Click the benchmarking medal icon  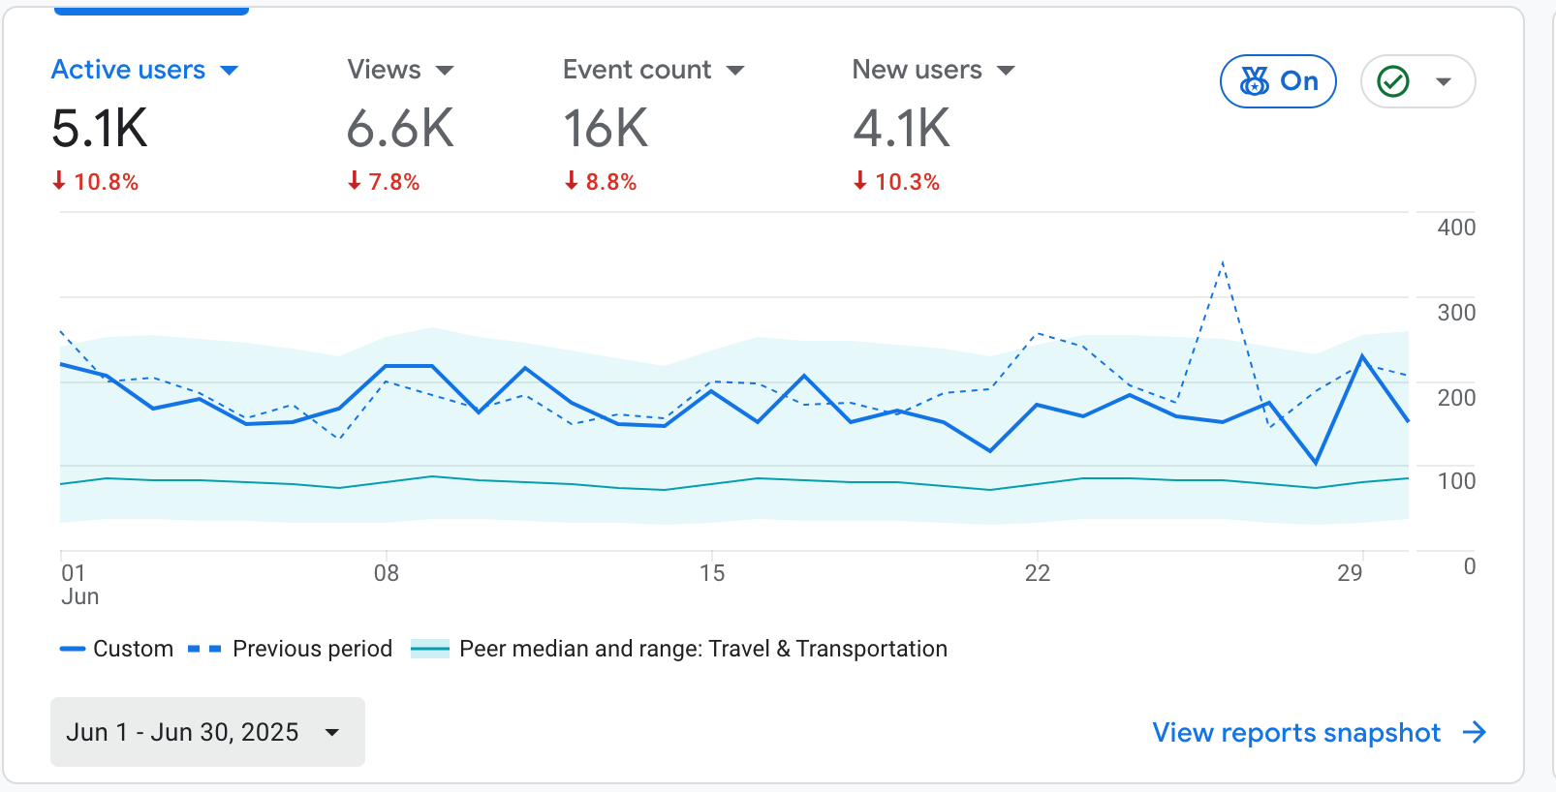click(1255, 81)
